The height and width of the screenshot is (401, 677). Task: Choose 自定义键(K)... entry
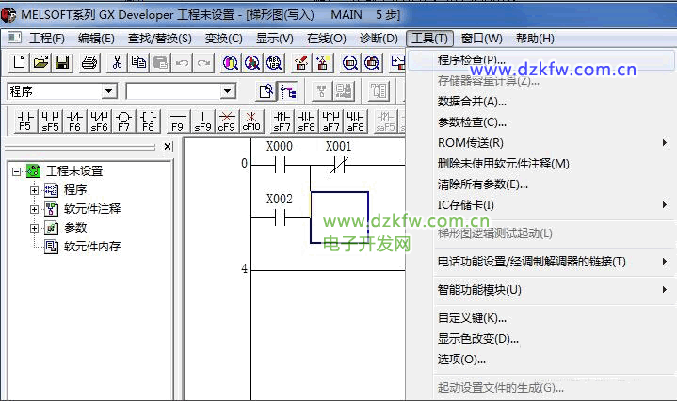click(x=541, y=318)
